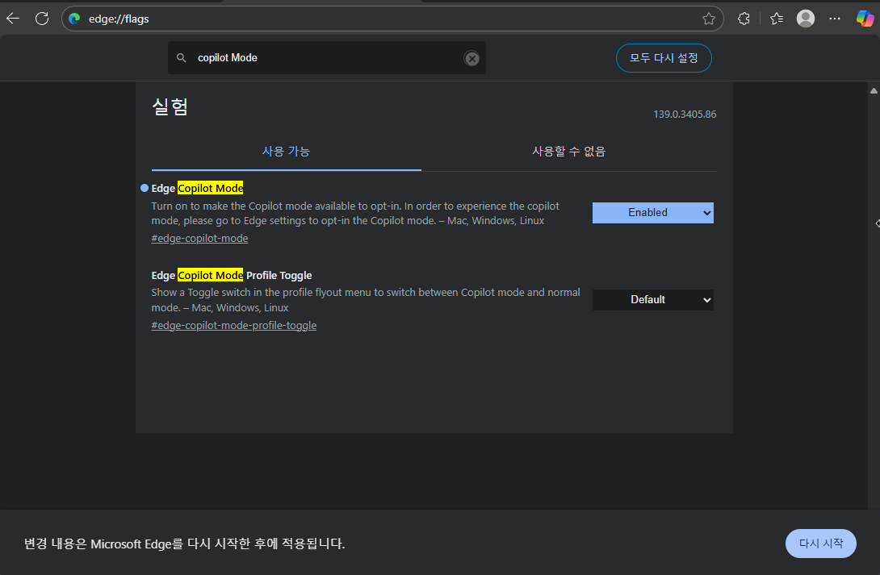Image resolution: width=880 pixels, height=575 pixels.
Task: Switch to the 사용 가능 tab
Action: [287, 152]
